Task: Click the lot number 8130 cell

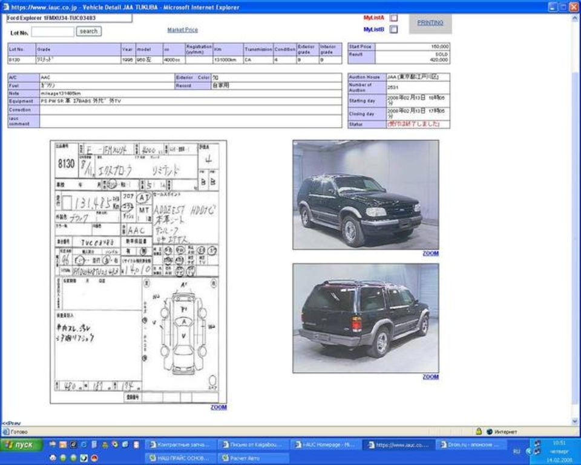Action: tap(22, 60)
